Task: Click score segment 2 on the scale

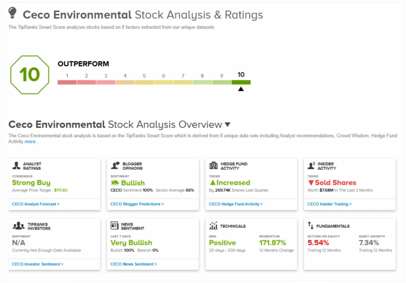Action: 86,82
